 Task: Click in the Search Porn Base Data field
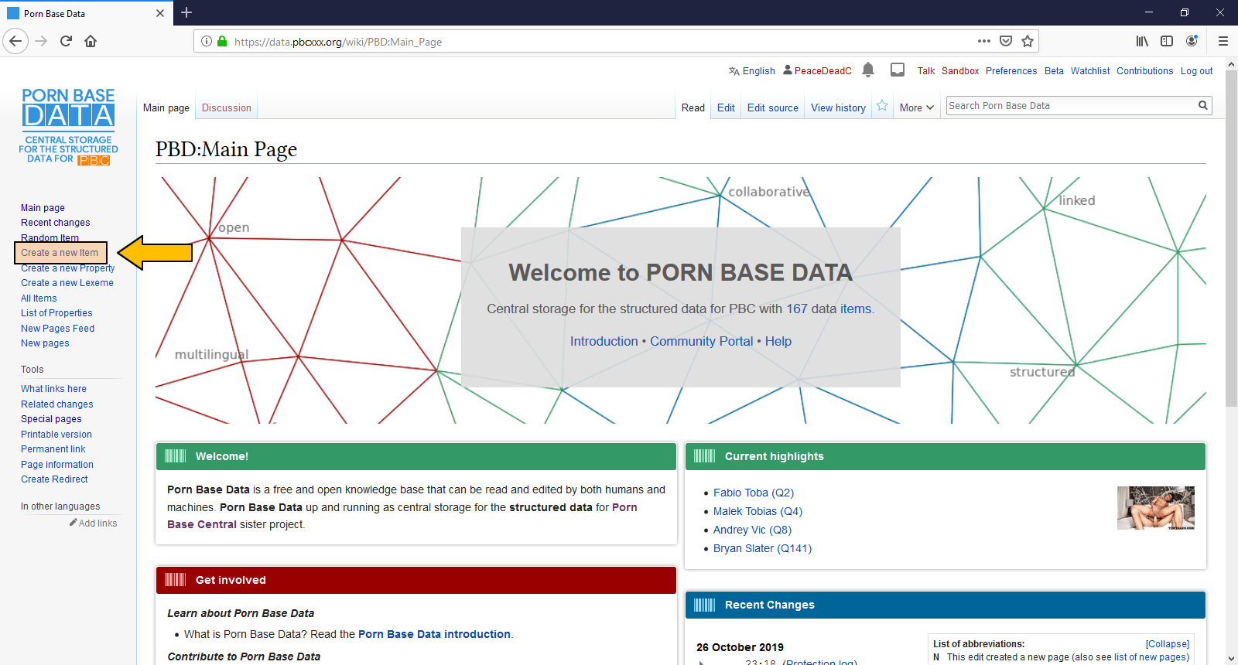coord(1070,106)
